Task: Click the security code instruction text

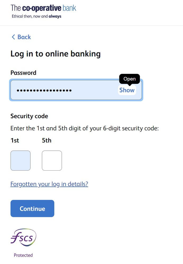Action: (x=85, y=128)
